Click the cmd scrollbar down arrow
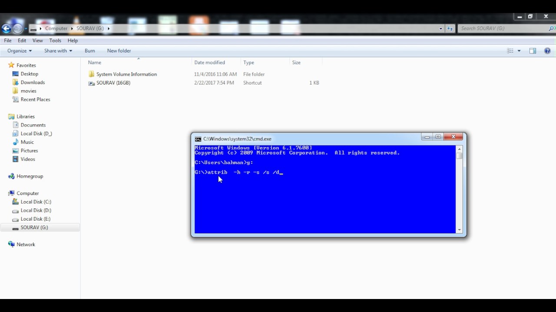Viewport: 556px width, 312px height. (x=459, y=230)
